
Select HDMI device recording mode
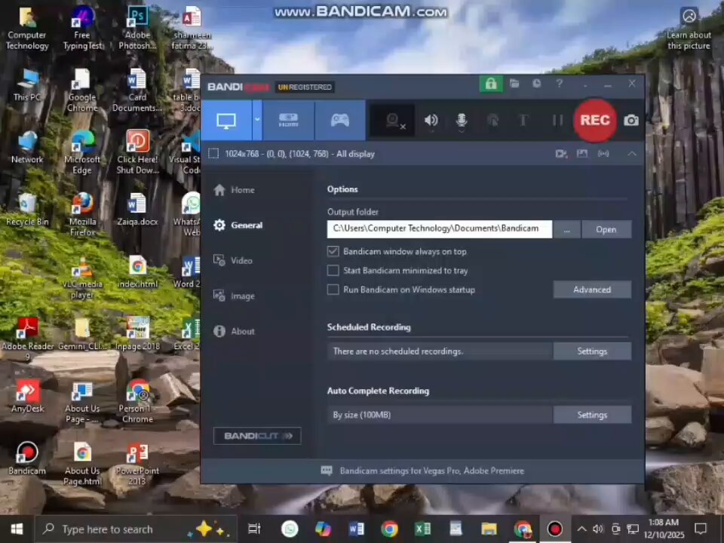(289, 121)
